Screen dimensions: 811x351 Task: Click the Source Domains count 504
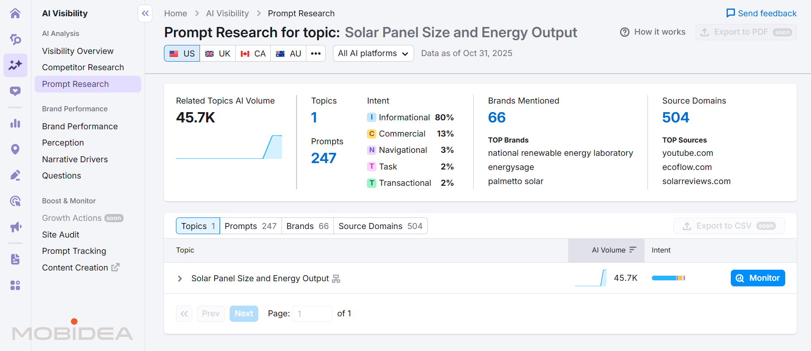pyautogui.click(x=675, y=117)
